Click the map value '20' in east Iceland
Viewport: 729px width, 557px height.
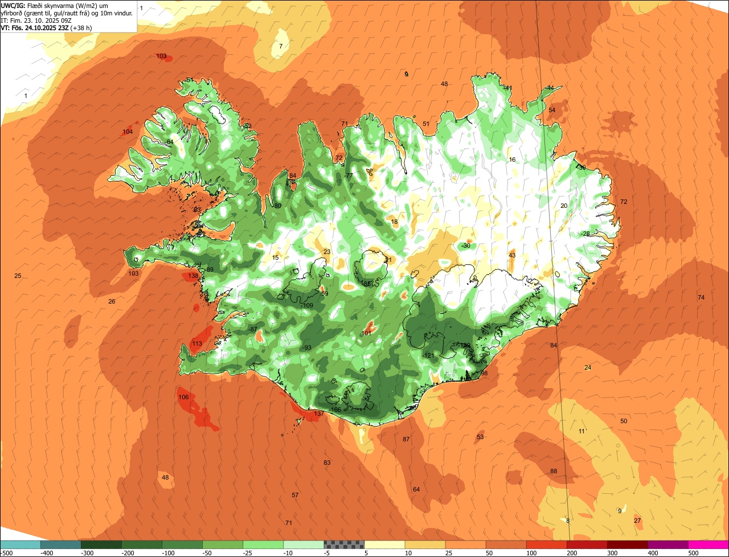[x=564, y=206]
